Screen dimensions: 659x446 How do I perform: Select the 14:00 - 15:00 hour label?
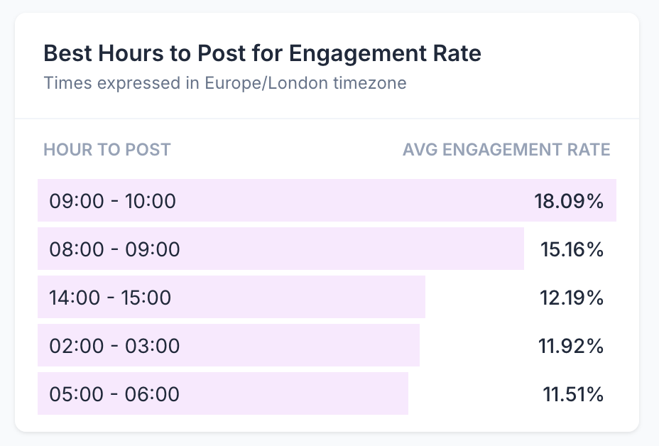point(110,297)
